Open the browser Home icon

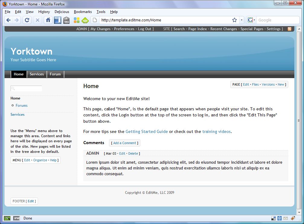pos(48,20)
